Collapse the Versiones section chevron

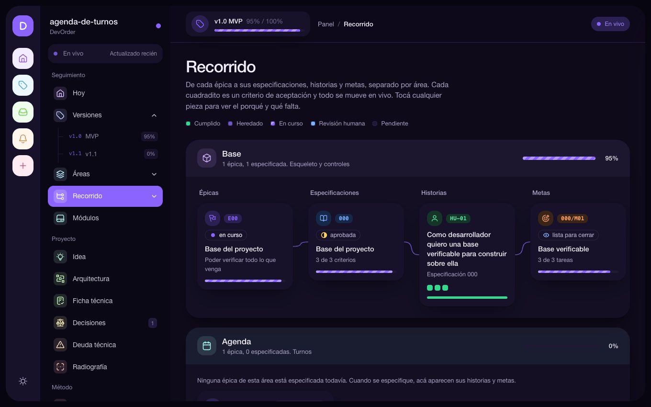[x=154, y=115]
